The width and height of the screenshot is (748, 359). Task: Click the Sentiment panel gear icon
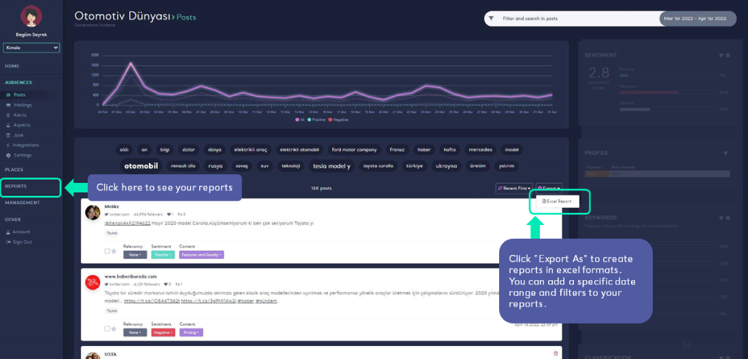pos(728,55)
